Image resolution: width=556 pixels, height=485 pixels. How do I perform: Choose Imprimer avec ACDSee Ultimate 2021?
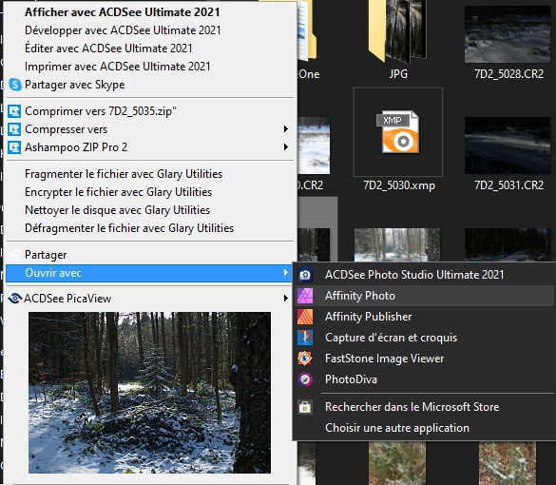point(117,67)
